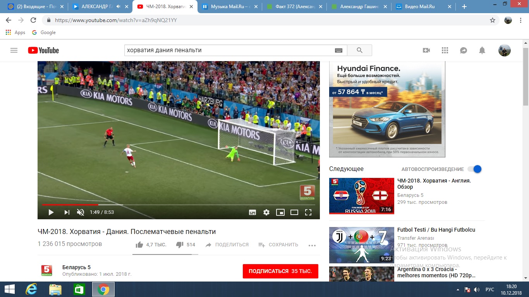Play the YouTube video
529x297 pixels.
coord(51,212)
